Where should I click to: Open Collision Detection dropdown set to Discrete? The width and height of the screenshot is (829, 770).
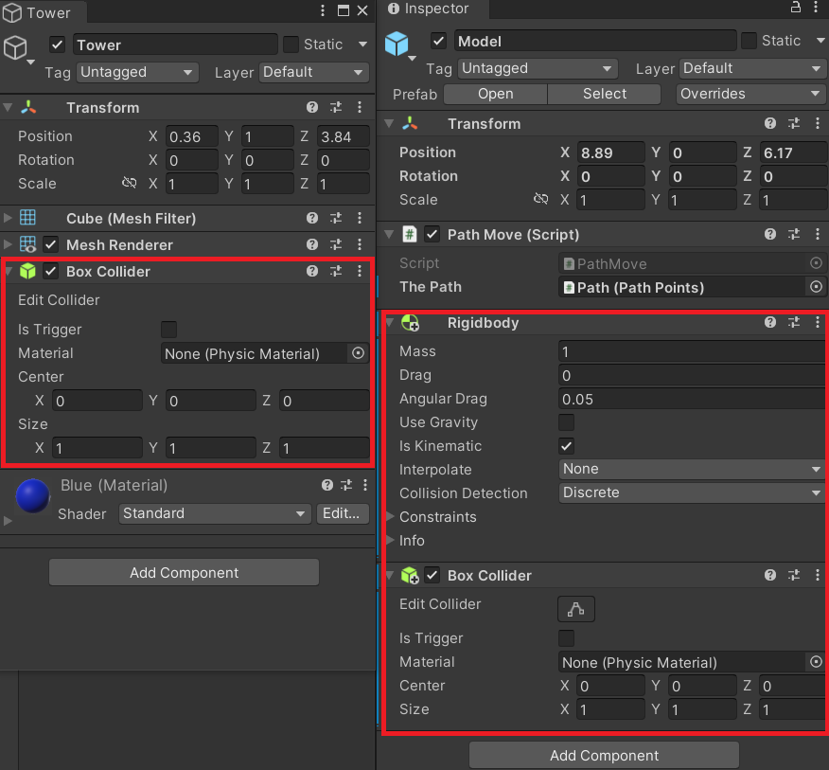click(692, 492)
